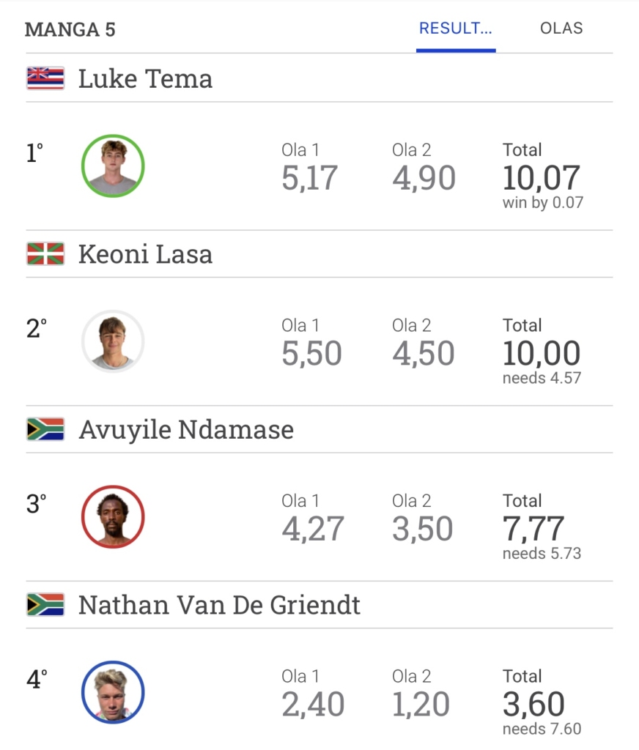Open Avuyile Ndamase's red-ringed profile photo
This screenshot has width=639, height=750.
click(113, 516)
